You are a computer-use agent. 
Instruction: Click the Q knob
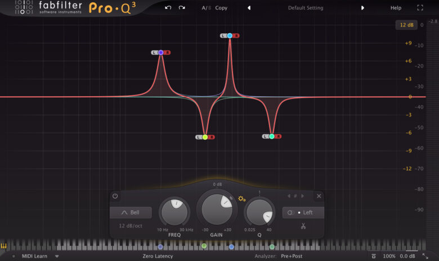(259, 211)
